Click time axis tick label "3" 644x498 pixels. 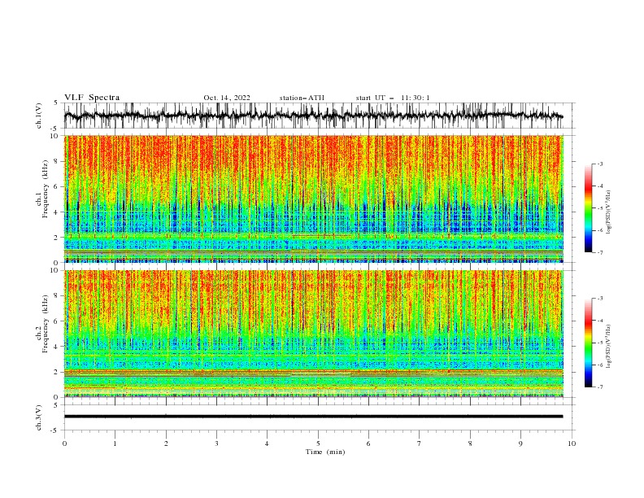(x=216, y=443)
